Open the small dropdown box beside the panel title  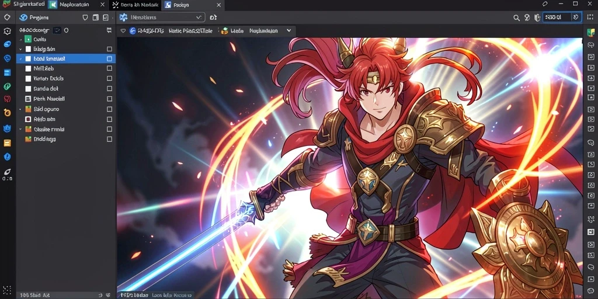point(57,30)
